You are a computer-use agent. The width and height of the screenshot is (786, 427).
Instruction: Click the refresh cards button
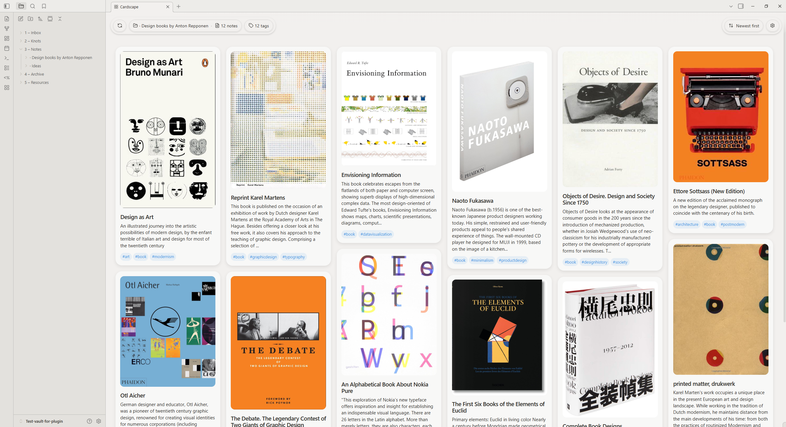click(120, 26)
